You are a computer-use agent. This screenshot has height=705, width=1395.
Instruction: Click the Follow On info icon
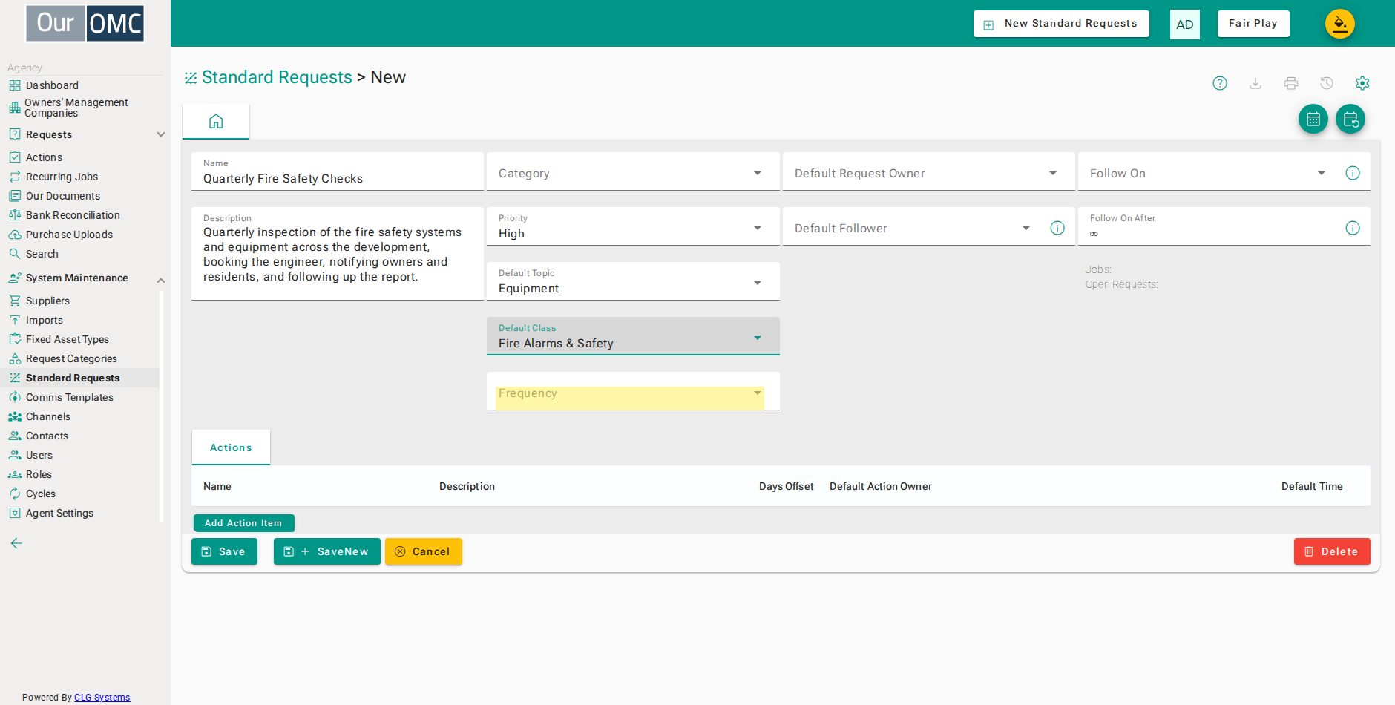click(1353, 173)
